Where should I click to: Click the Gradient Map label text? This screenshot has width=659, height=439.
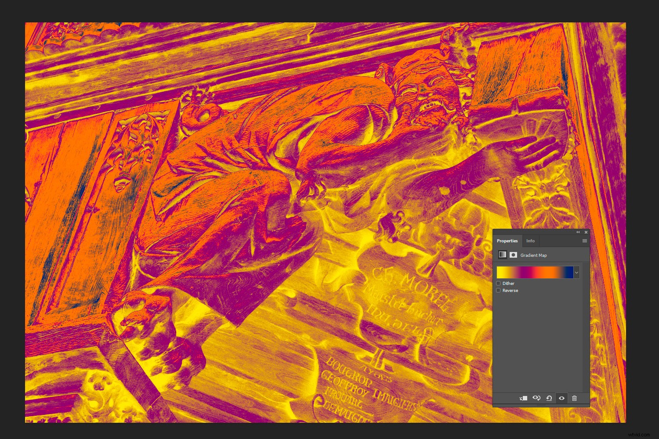pyautogui.click(x=533, y=255)
